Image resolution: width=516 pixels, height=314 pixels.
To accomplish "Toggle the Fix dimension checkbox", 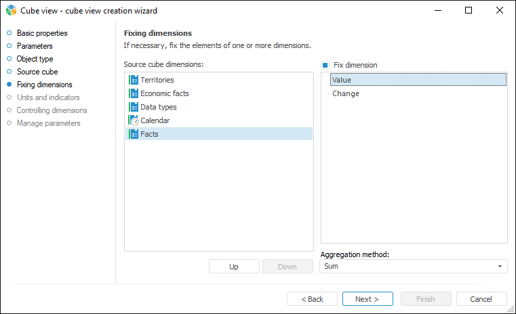I will 325,65.
